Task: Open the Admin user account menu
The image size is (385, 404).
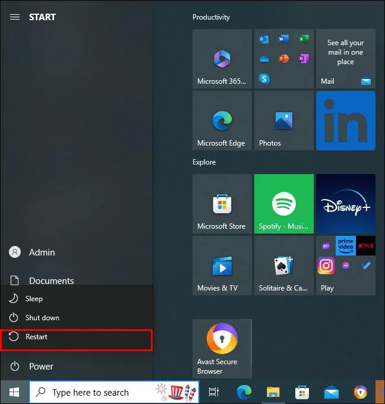Action: pos(77,252)
